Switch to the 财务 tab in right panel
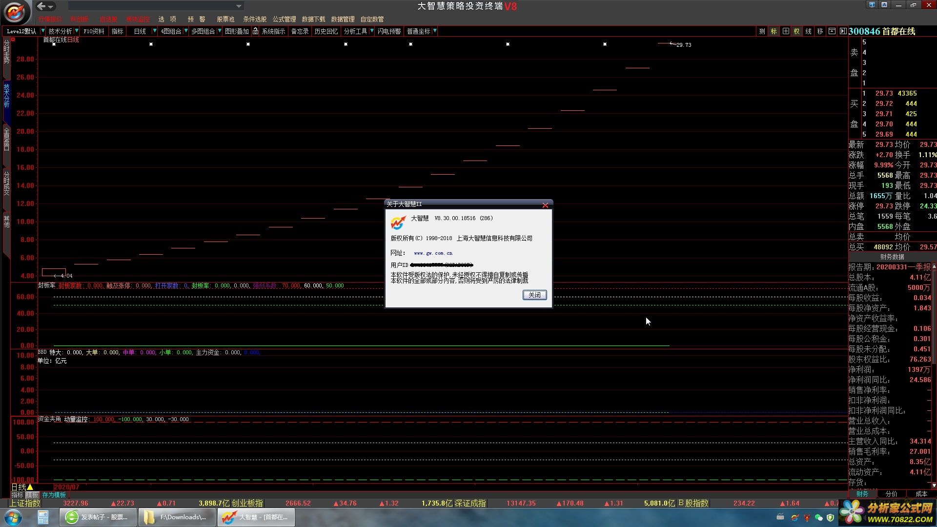Viewport: 937px width, 527px height. point(862,494)
